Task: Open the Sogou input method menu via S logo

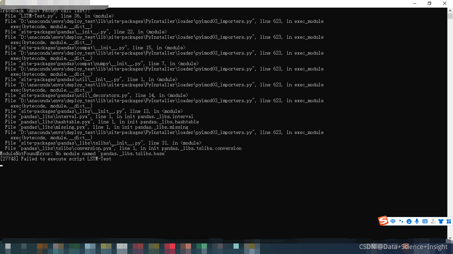Action: 383,221
